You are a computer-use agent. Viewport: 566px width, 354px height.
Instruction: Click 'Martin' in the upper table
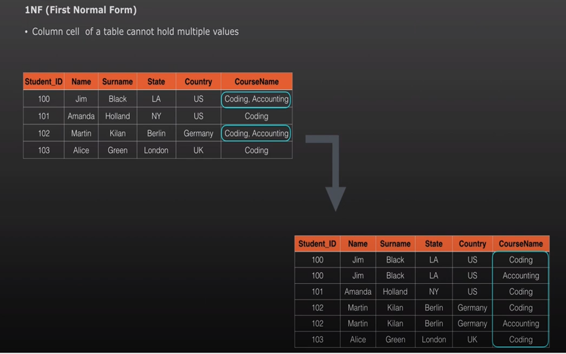pyautogui.click(x=81, y=133)
